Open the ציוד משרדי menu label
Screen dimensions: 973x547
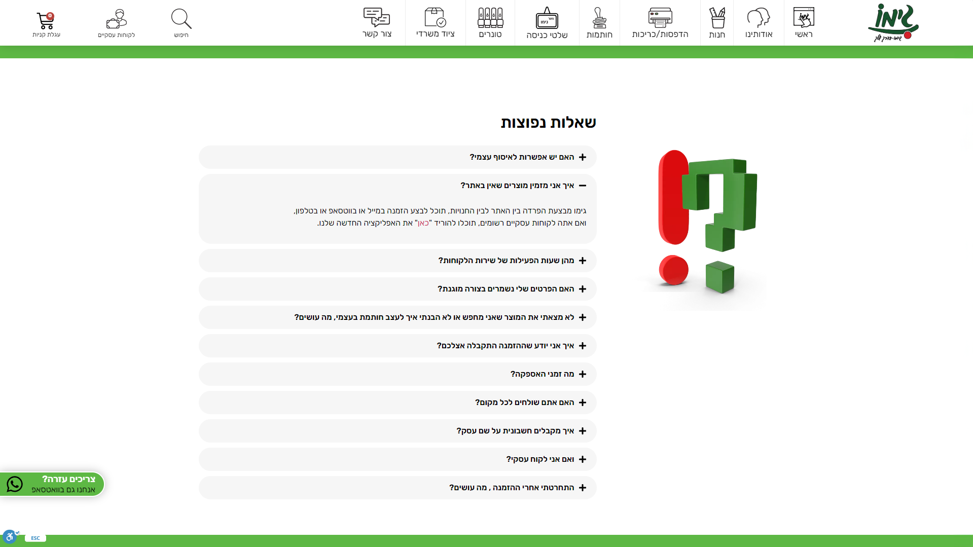(435, 34)
